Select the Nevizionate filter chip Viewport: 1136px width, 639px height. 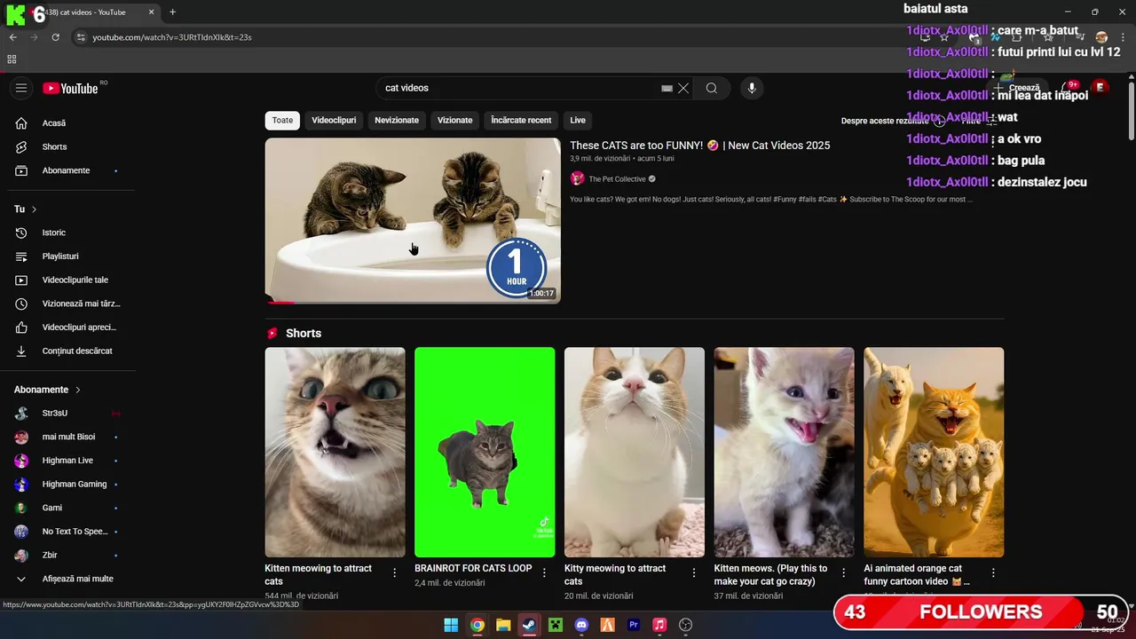coord(397,120)
